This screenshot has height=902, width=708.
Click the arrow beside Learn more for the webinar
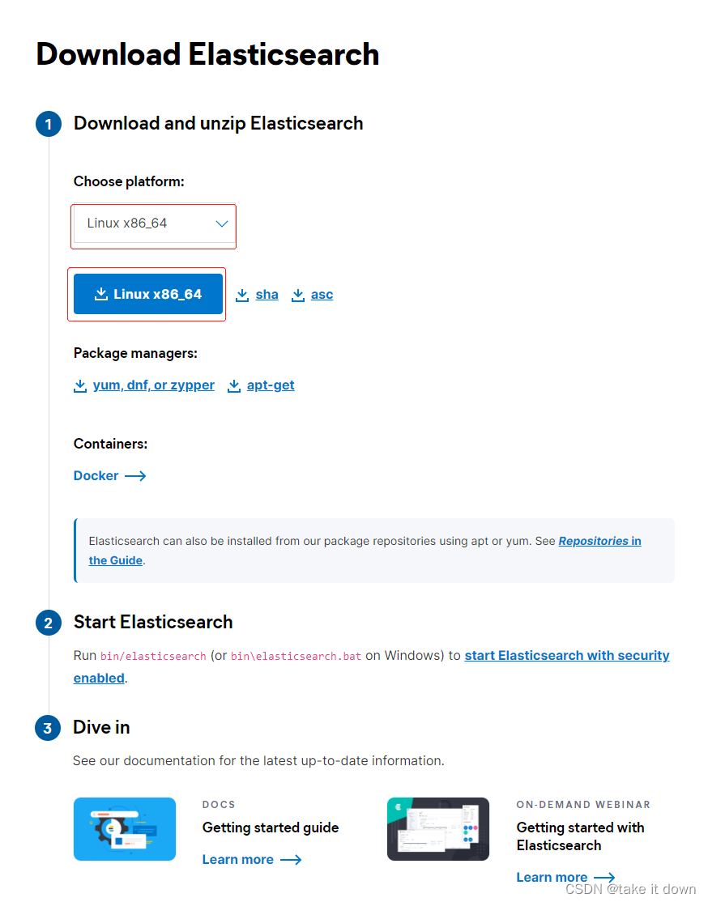pos(606,877)
